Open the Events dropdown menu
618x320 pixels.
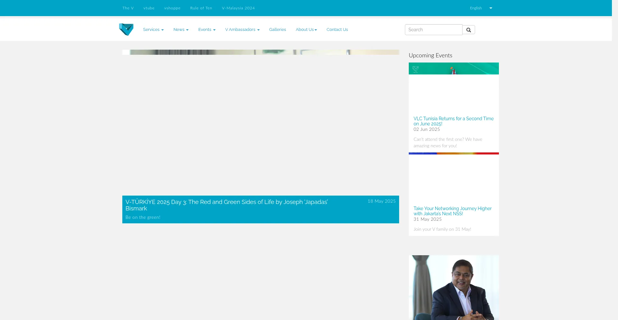(207, 30)
